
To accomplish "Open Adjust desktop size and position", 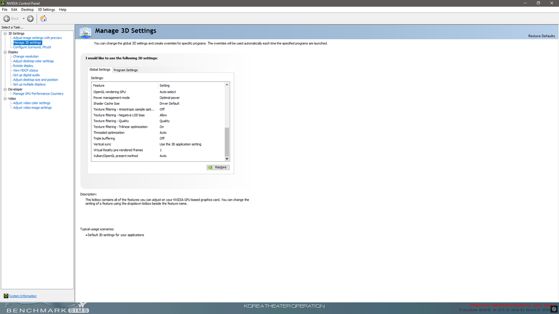I will pyautogui.click(x=35, y=80).
